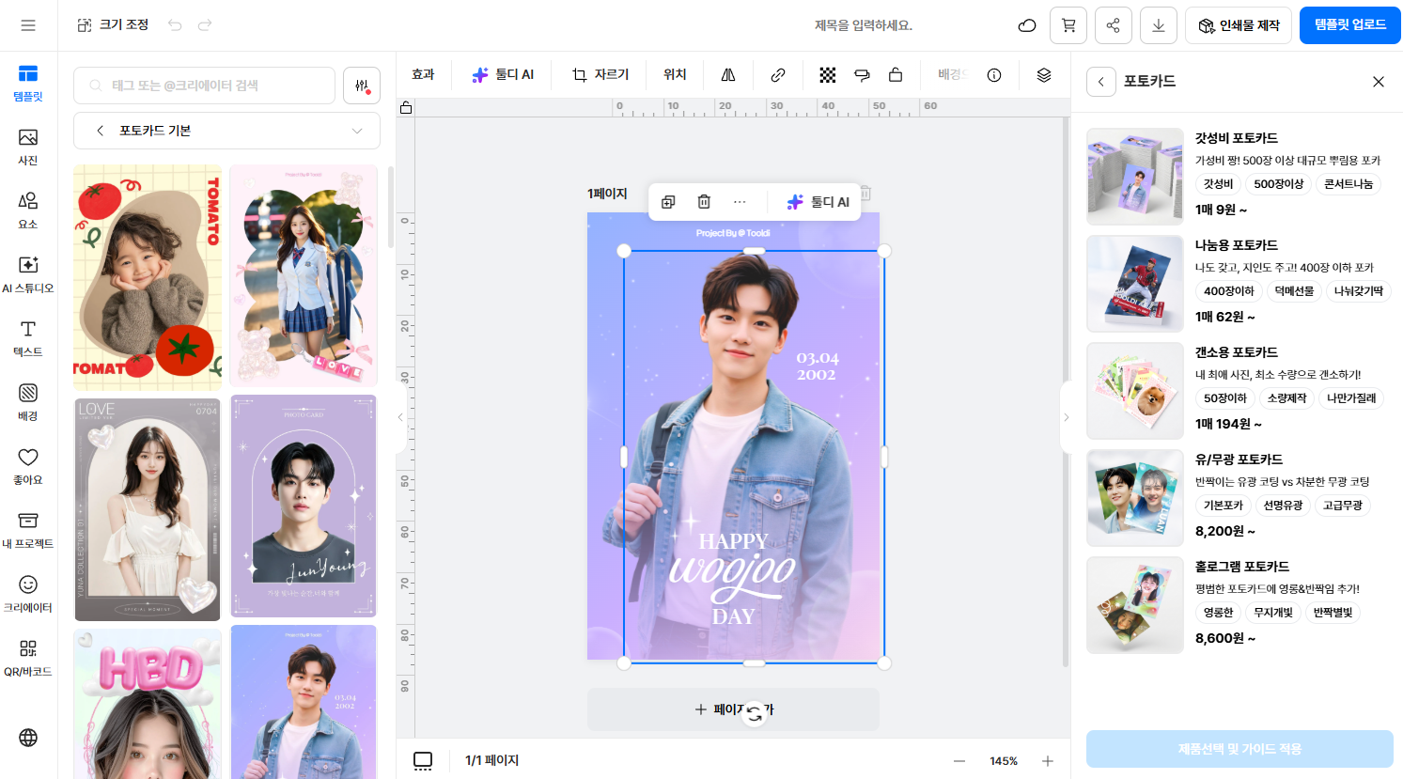Open 크기 조정 resize option
This screenshot has height=779, width=1403.
coord(113,25)
